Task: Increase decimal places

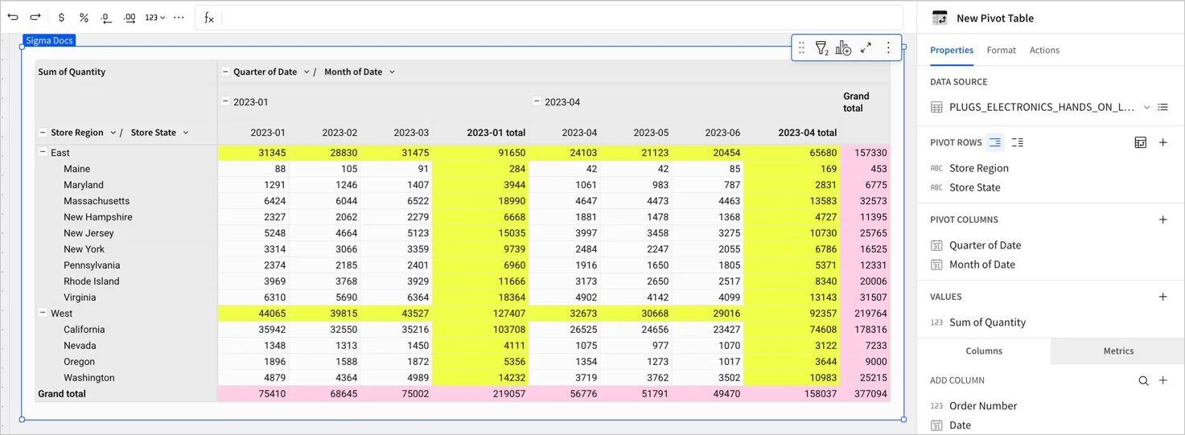Action: pyautogui.click(x=129, y=17)
